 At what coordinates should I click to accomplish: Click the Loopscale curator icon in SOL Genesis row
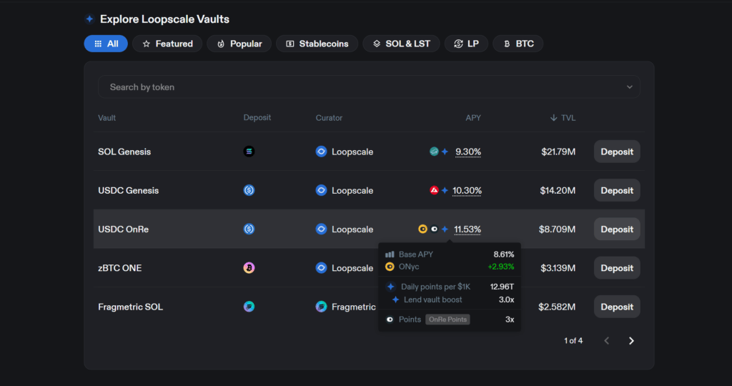[322, 152]
